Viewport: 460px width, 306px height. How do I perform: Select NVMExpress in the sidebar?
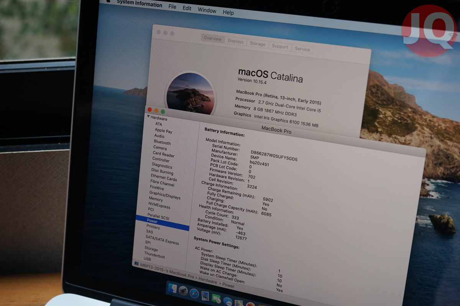click(x=159, y=205)
